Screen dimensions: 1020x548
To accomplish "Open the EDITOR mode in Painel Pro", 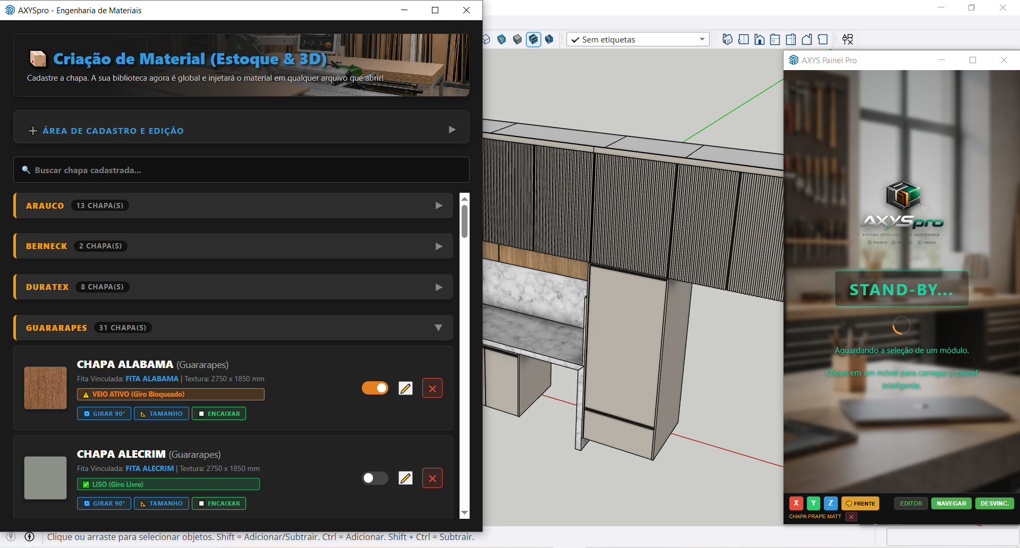I will (911, 503).
